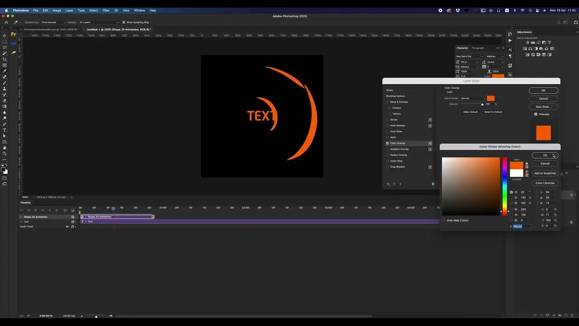Enable Bevel & Emboss checkbox

point(388,102)
